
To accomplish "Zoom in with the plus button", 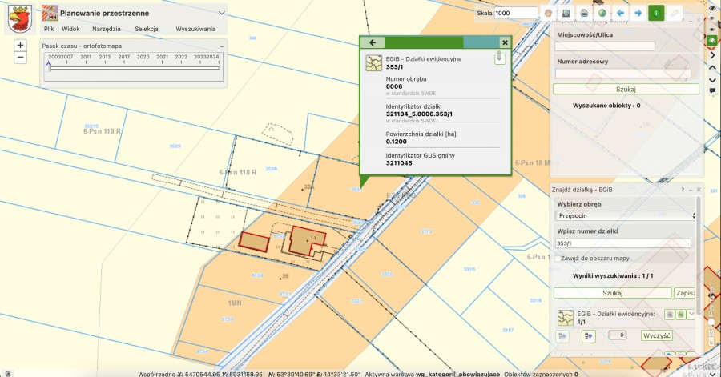I will coord(21,46).
